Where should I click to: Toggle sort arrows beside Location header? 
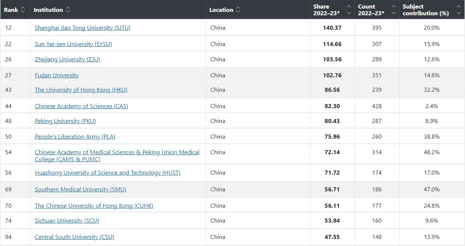[x=238, y=10]
